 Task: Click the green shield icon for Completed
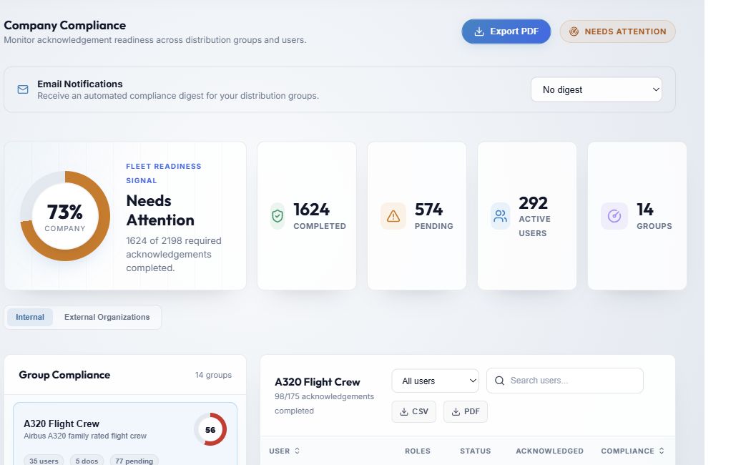tap(278, 216)
